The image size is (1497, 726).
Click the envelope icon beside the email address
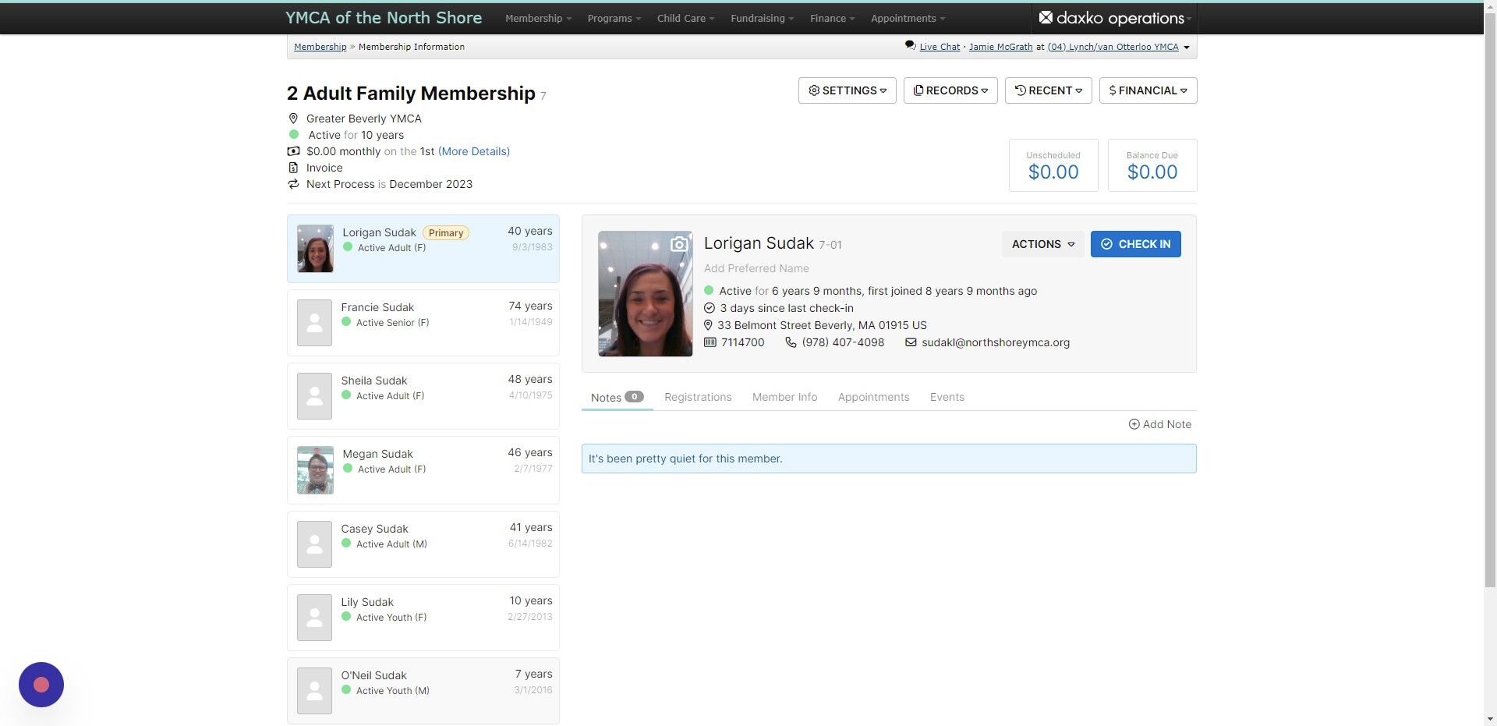(910, 342)
